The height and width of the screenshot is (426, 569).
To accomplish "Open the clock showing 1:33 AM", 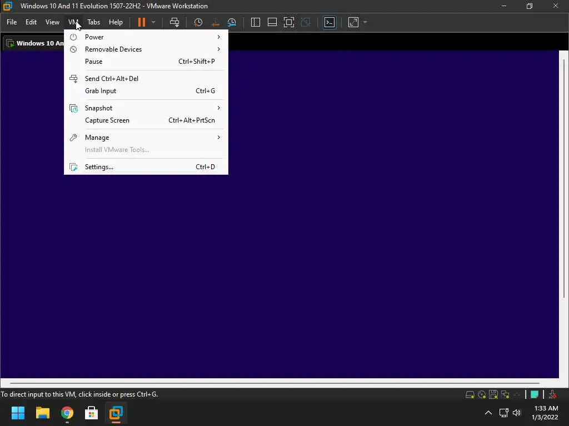I will 546,413.
